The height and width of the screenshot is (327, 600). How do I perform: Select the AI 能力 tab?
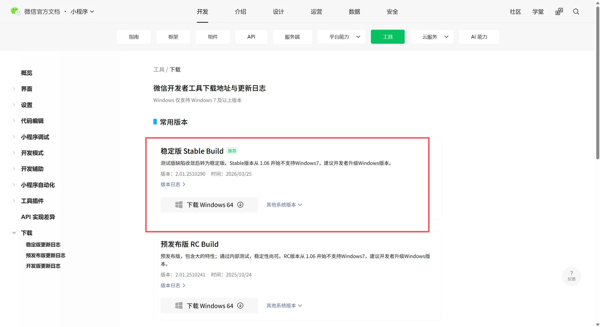click(479, 37)
